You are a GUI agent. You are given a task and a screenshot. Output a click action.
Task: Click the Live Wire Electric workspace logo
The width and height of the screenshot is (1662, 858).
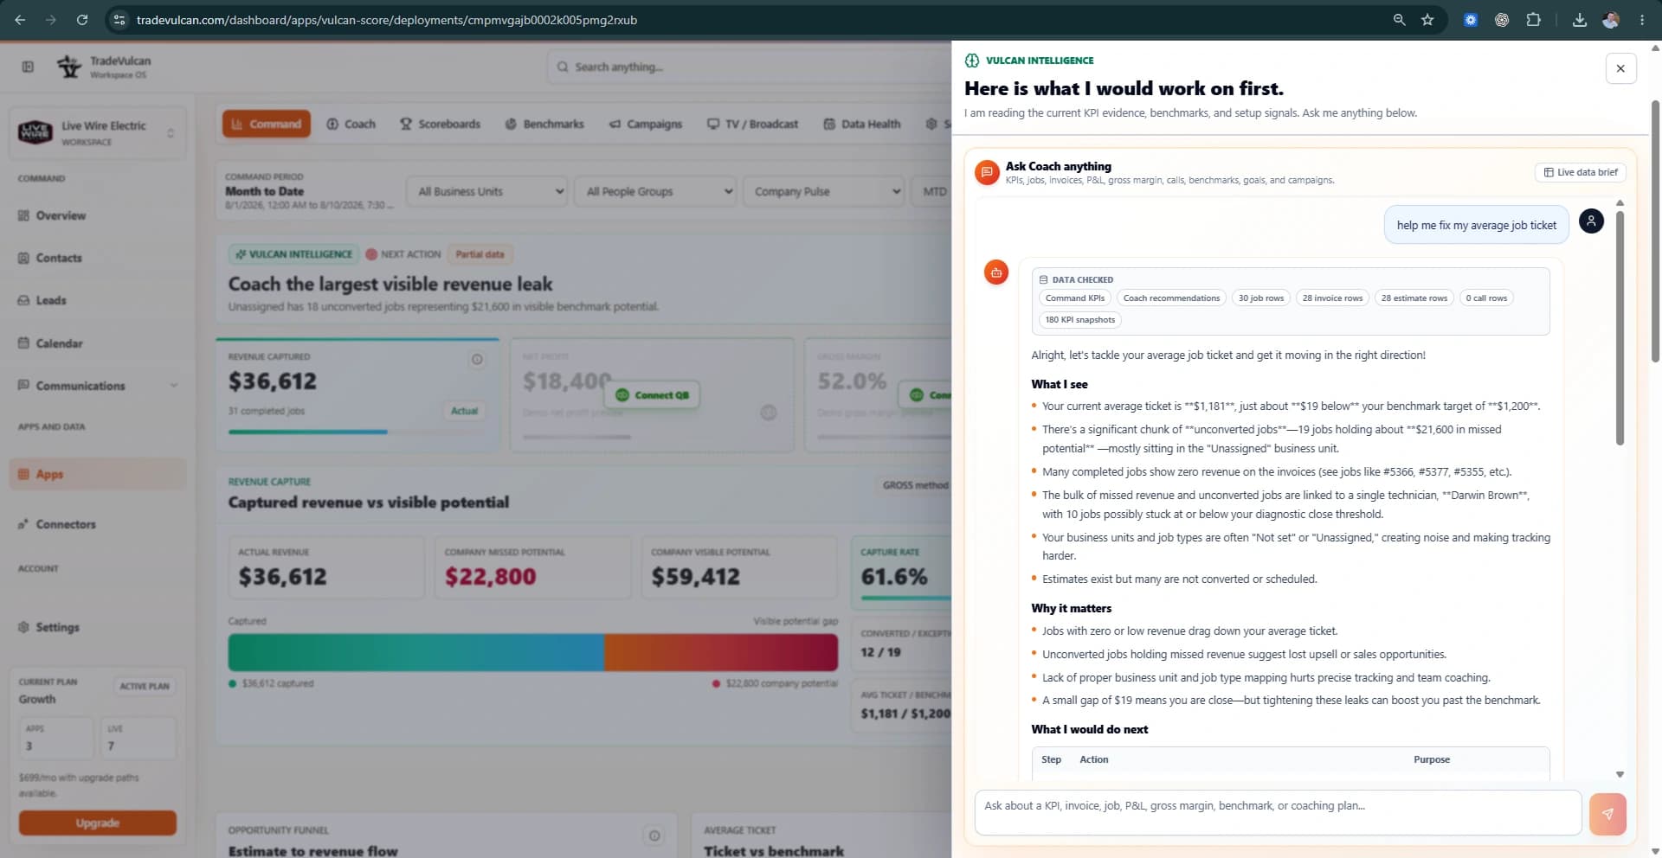35,132
